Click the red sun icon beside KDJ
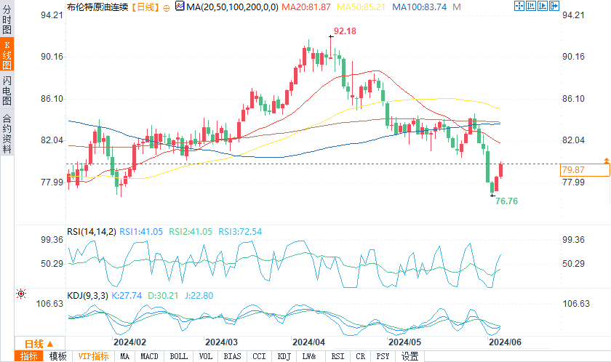611x362 pixels. coord(21,294)
